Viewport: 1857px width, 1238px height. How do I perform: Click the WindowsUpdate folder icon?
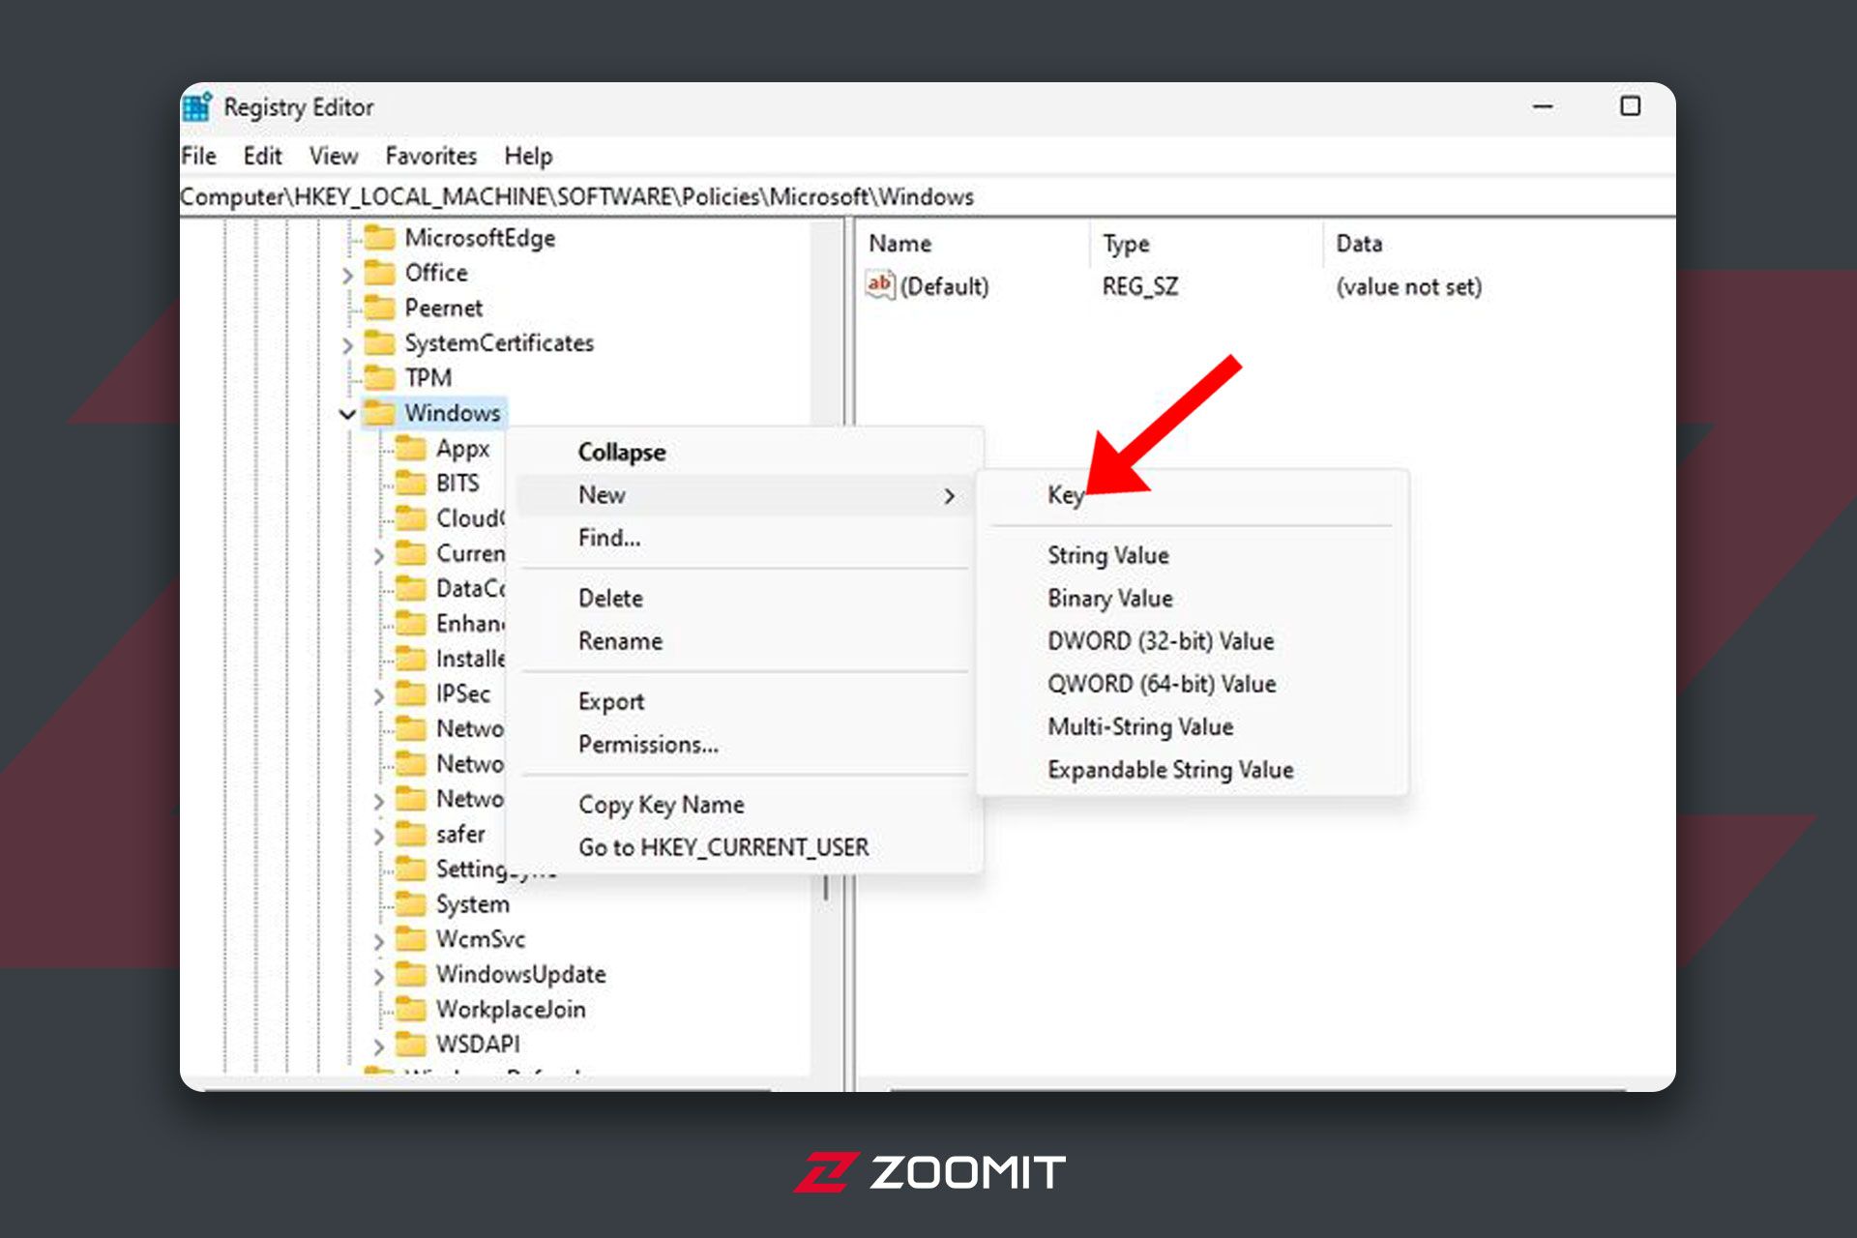click(411, 974)
